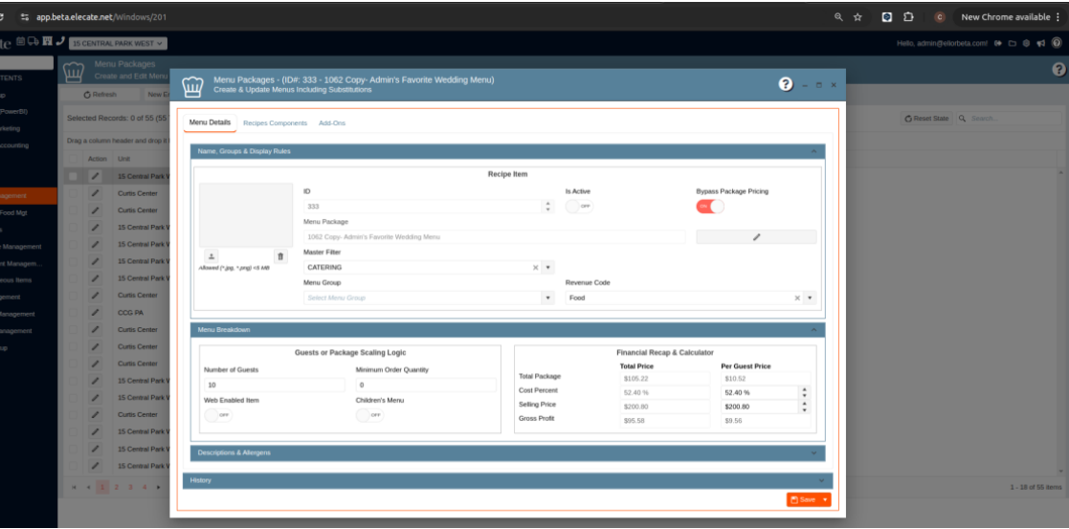The image size is (1069, 529).
Task: Edit the CCG PA row with pencil
Action: pos(95,312)
